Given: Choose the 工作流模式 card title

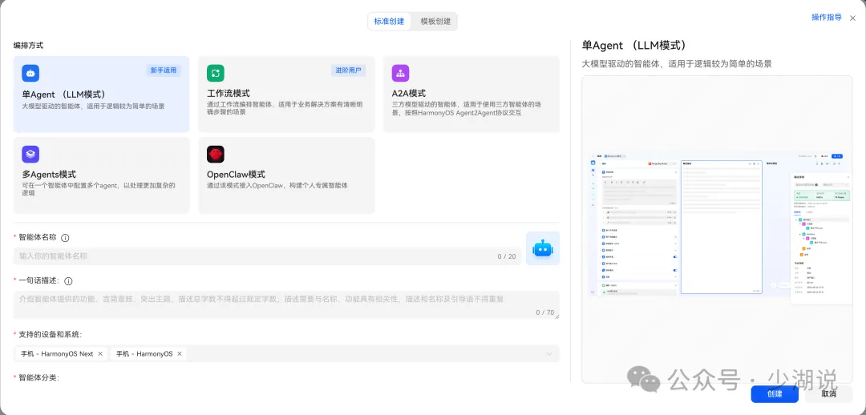Looking at the screenshot, I should 228,93.
